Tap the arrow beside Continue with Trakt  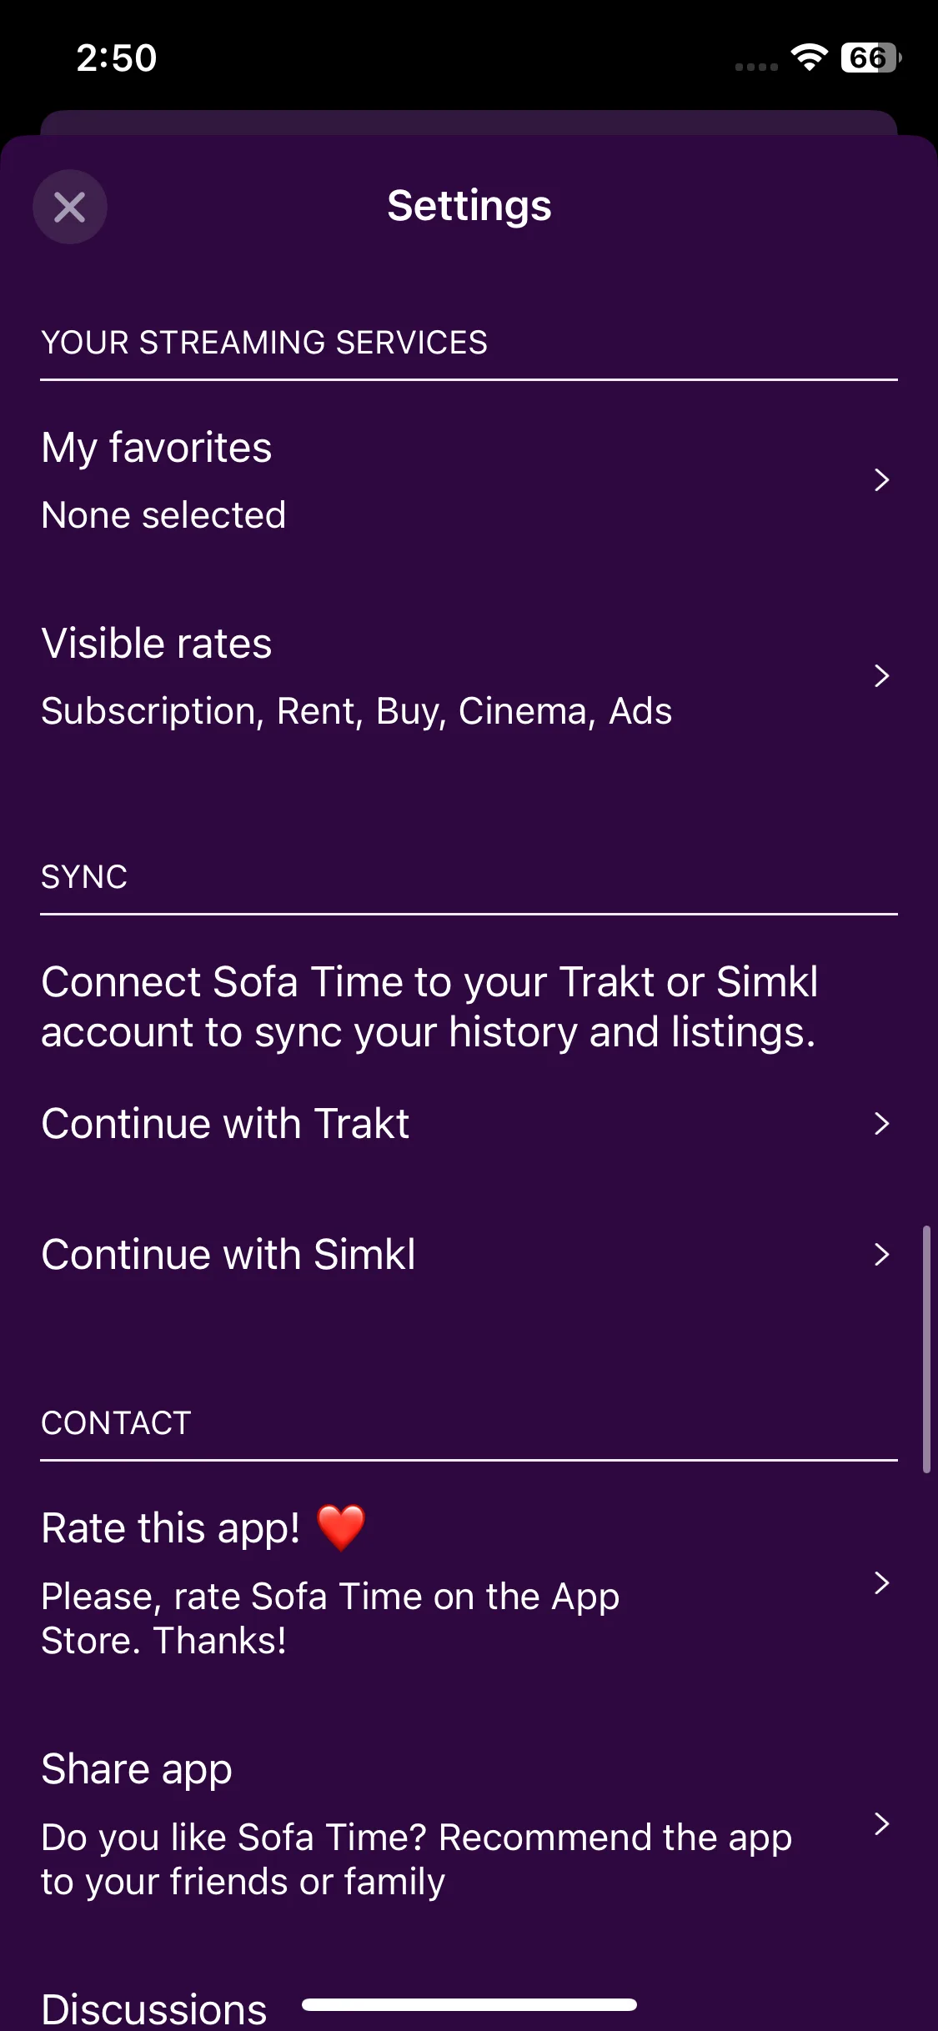click(x=881, y=1124)
